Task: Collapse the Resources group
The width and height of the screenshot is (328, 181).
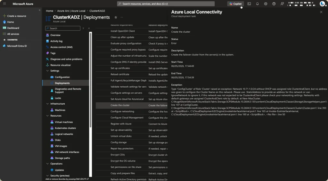Action: coord(47,116)
